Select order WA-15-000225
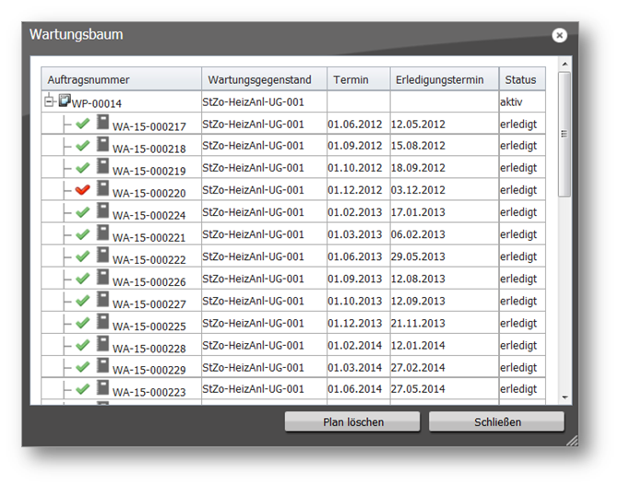The height and width of the screenshot is (487, 619). pos(293,323)
